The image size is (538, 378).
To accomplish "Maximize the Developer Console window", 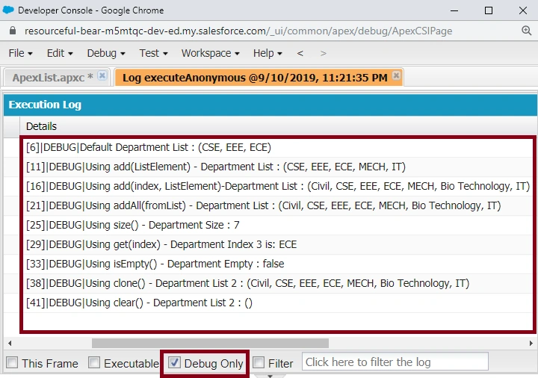I will pos(489,10).
